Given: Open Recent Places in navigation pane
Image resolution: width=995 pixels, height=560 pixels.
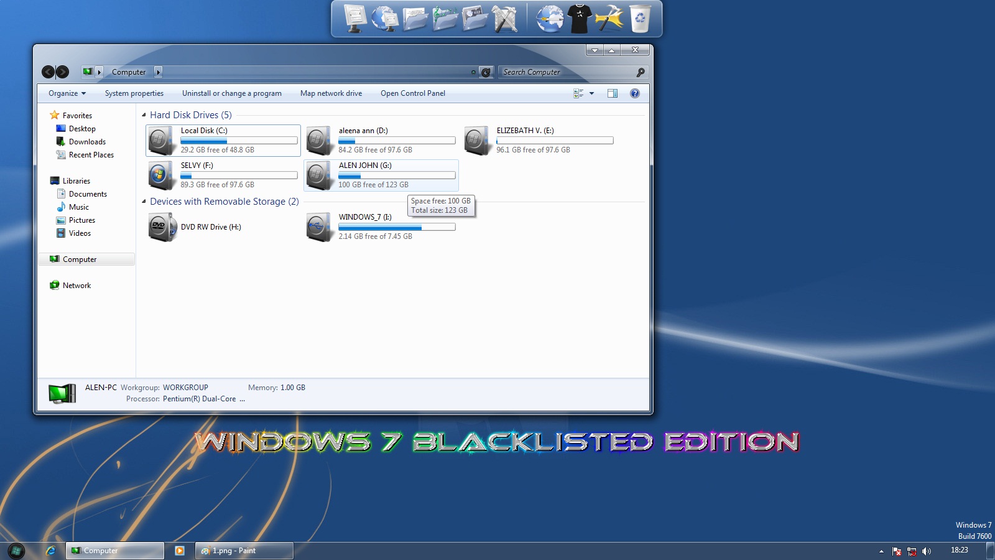Looking at the screenshot, I should pyautogui.click(x=85, y=155).
